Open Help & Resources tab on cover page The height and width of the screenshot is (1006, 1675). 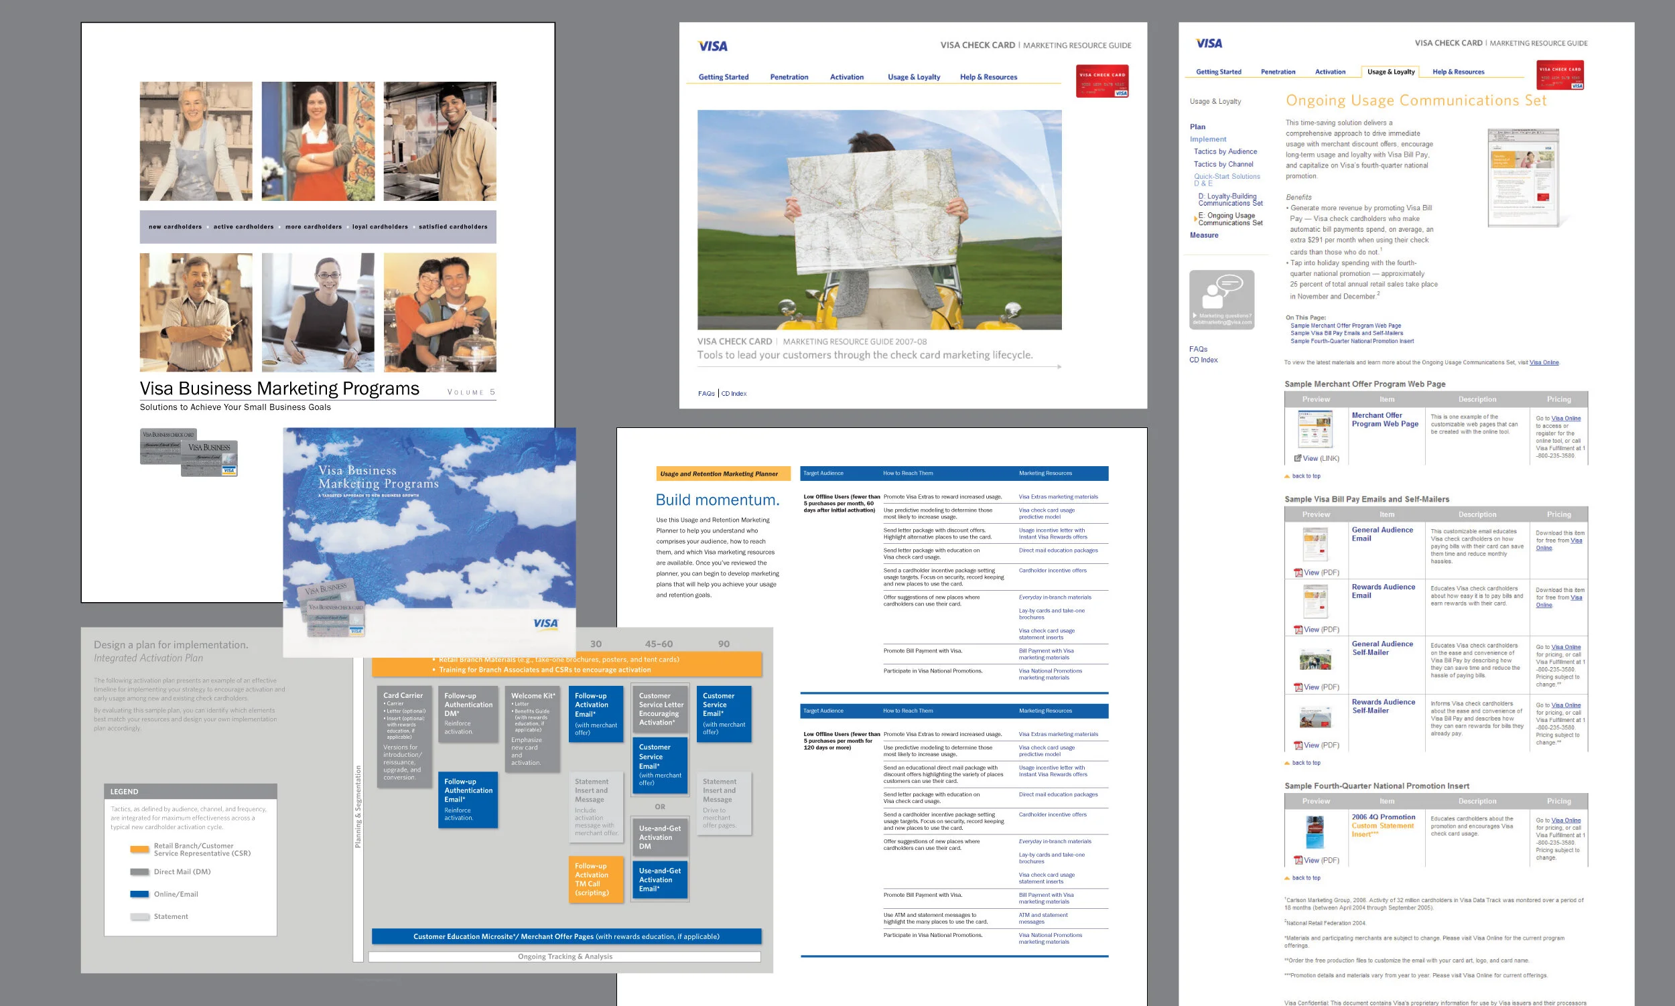click(x=988, y=77)
